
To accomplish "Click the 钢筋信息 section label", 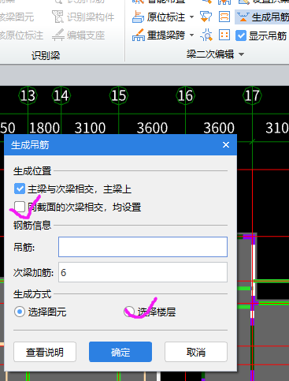I will (x=32, y=226).
